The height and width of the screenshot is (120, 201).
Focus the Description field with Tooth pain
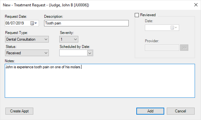pos(87,23)
